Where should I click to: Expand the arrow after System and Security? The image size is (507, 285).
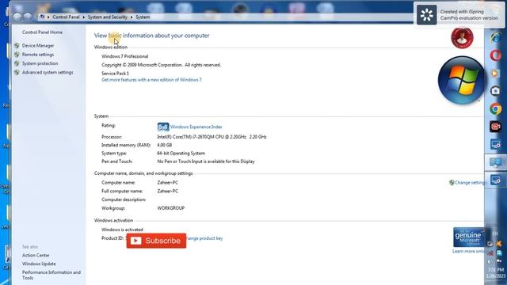132,17
